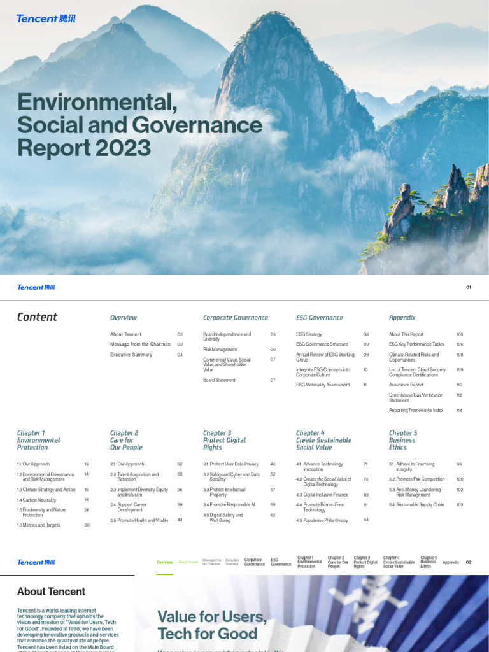Open 'Integrate ESG Concepts into Corporate Culture'

point(323,372)
